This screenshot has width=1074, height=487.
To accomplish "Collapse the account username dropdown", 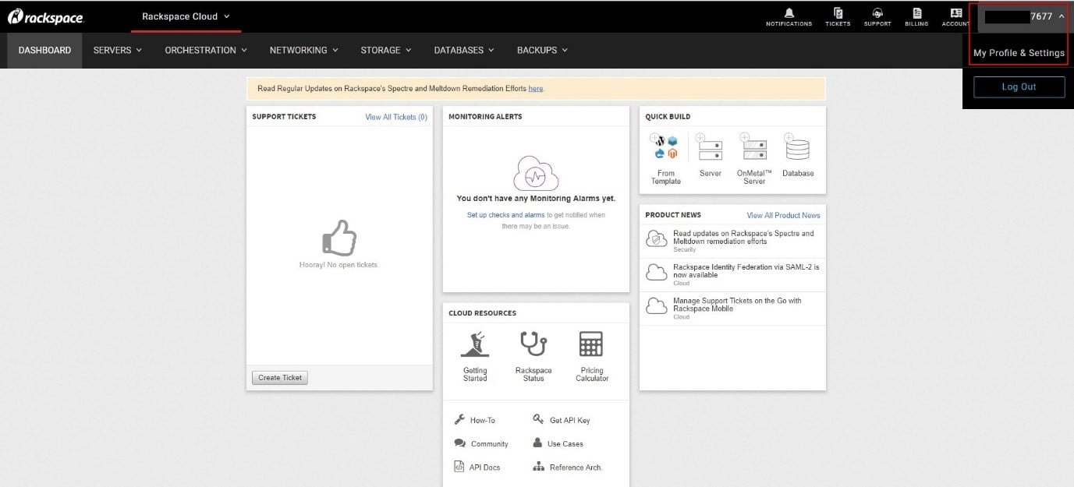I will tap(1017, 16).
